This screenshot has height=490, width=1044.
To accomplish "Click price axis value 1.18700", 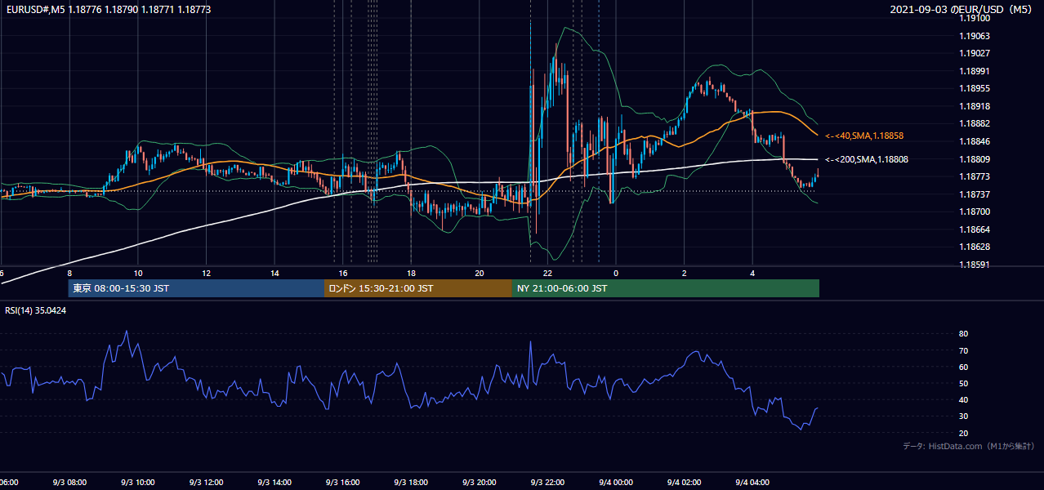I will pos(975,212).
